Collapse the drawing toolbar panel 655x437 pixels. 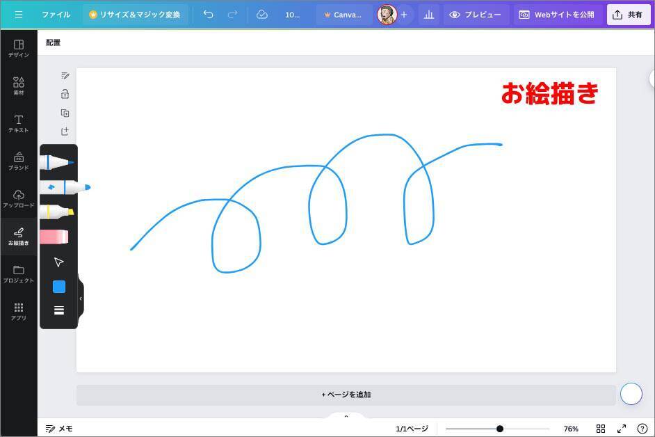[81, 299]
